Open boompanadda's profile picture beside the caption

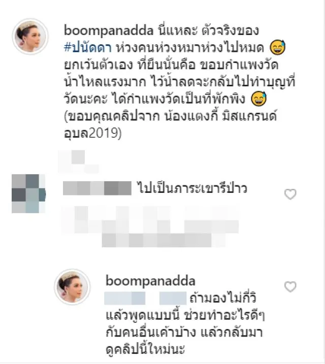[x=30, y=37]
